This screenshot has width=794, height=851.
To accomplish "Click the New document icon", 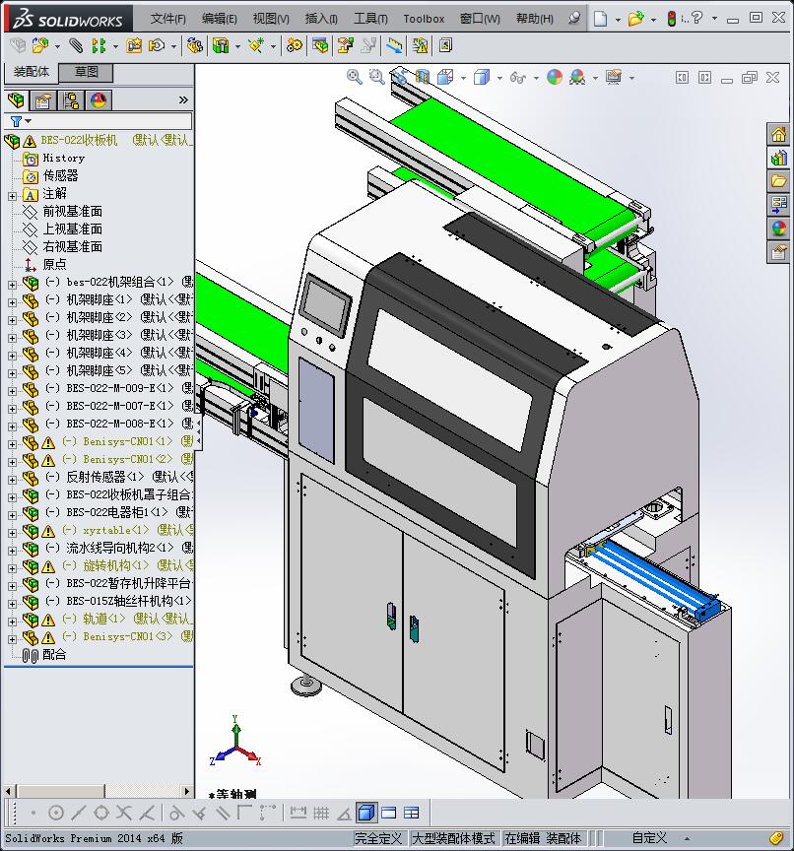I will 600,19.
